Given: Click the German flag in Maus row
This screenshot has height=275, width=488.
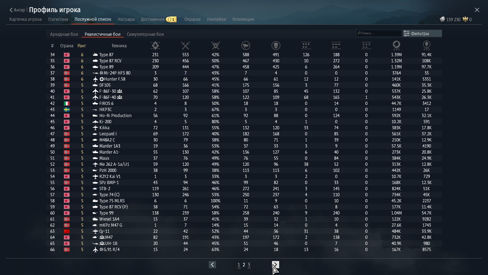Looking at the screenshot, I should point(67,158).
